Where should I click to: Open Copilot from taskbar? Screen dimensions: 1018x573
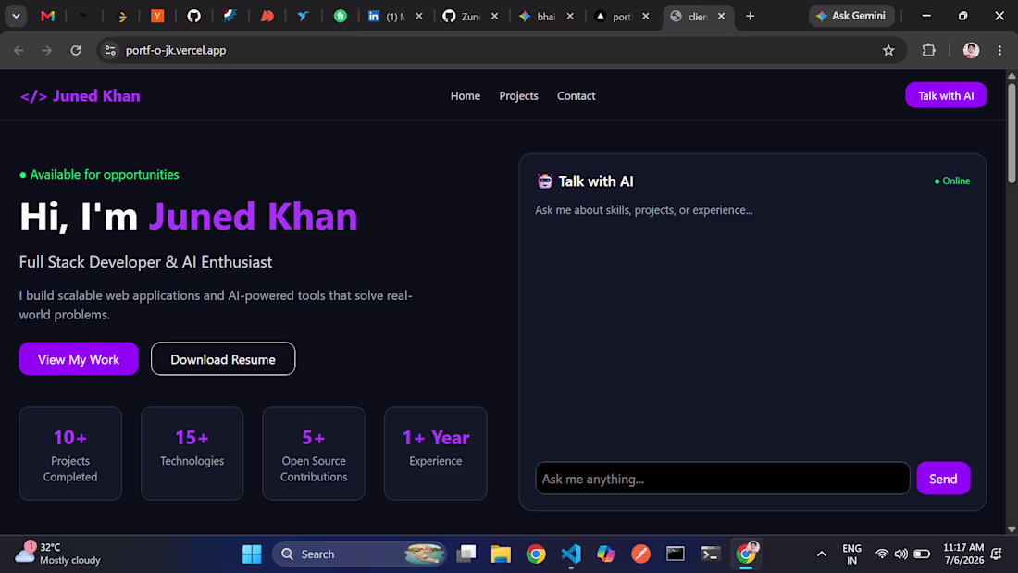606,554
